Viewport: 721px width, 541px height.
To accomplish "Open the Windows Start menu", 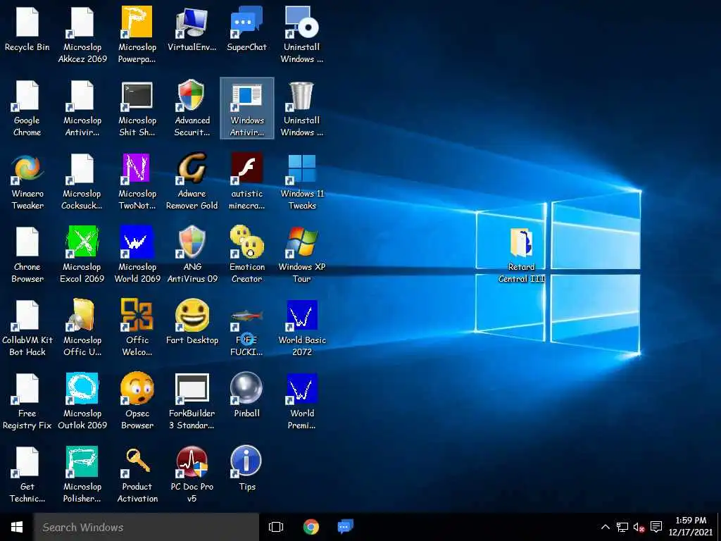I will tap(17, 527).
